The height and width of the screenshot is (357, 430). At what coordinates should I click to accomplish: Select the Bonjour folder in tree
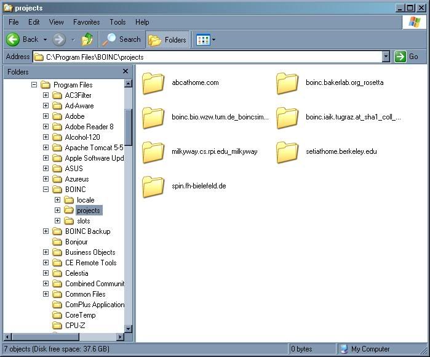[76, 242]
